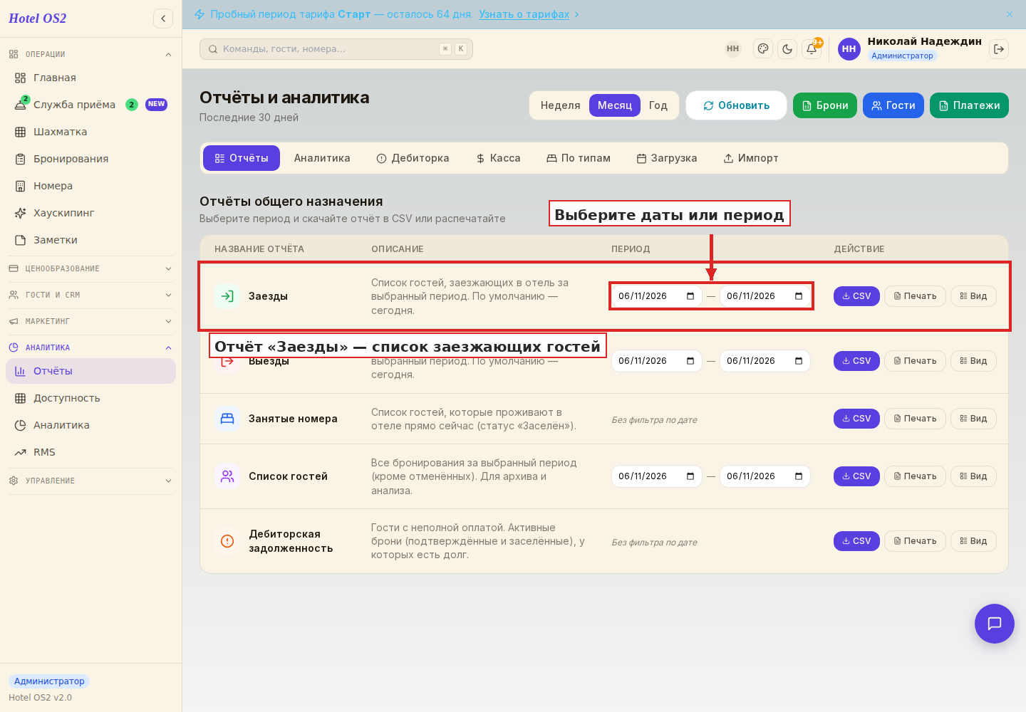Click the logout icon next to the user name
The image size is (1026, 712).
(x=999, y=49)
